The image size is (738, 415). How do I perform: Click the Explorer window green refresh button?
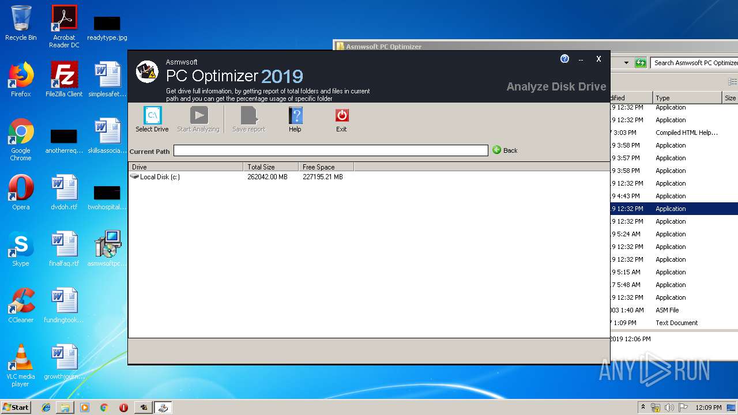(x=641, y=63)
